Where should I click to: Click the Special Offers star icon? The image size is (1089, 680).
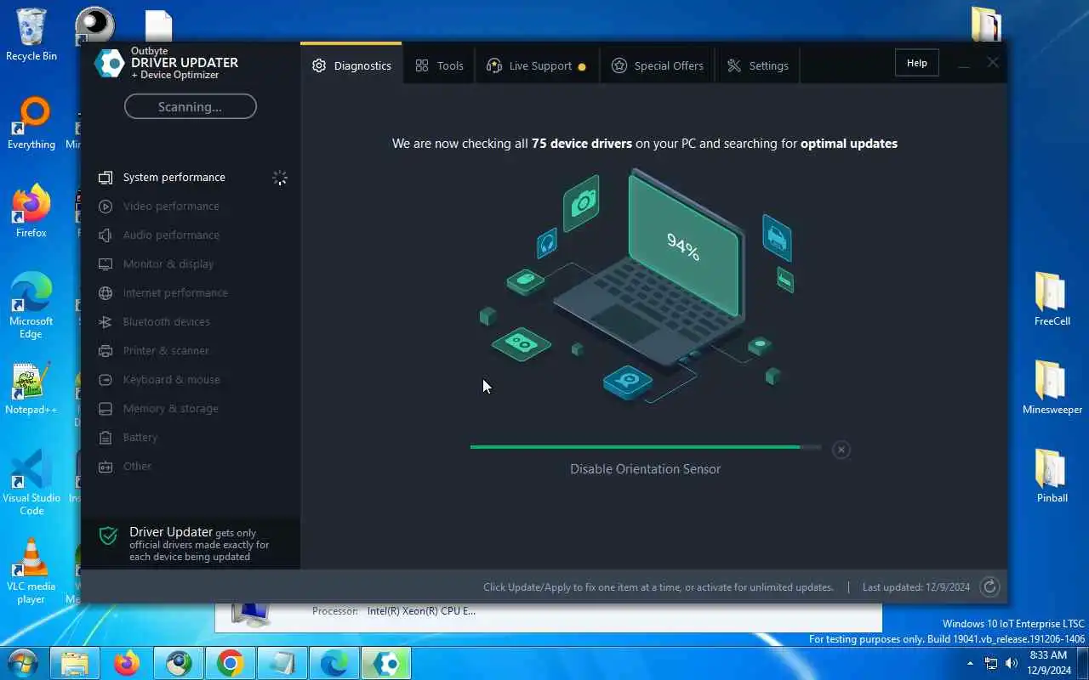coord(619,65)
